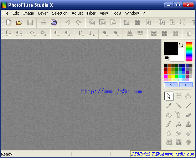Show next palette with right arrow
This screenshot has height=158, width=196.
click(186, 85)
